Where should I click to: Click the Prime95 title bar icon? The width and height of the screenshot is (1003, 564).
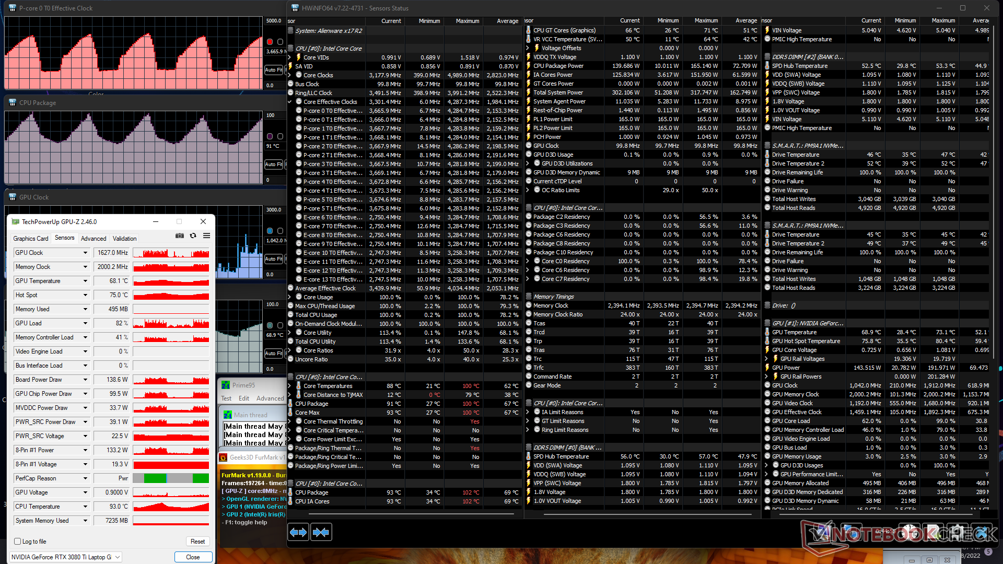click(x=226, y=385)
